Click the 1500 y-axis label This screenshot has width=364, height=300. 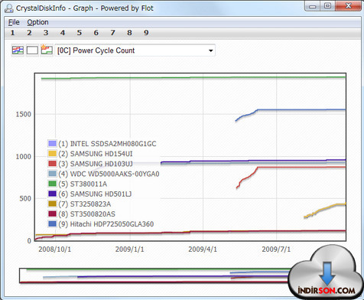[24, 114]
